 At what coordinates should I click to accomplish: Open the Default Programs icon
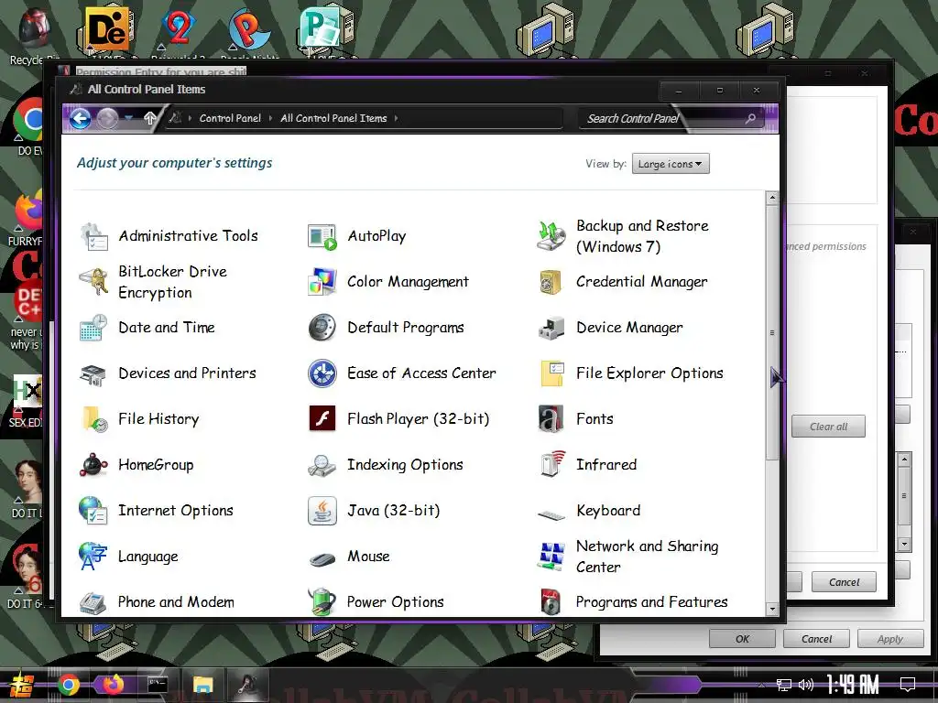(322, 328)
